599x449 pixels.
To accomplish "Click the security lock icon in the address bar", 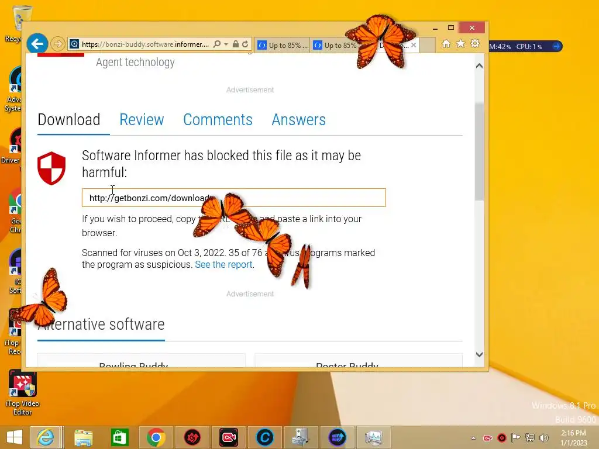I will point(236,44).
